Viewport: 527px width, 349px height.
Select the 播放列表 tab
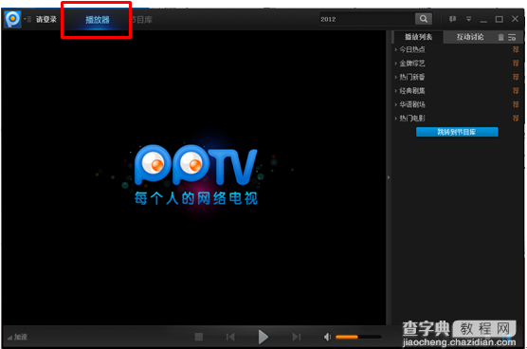418,37
